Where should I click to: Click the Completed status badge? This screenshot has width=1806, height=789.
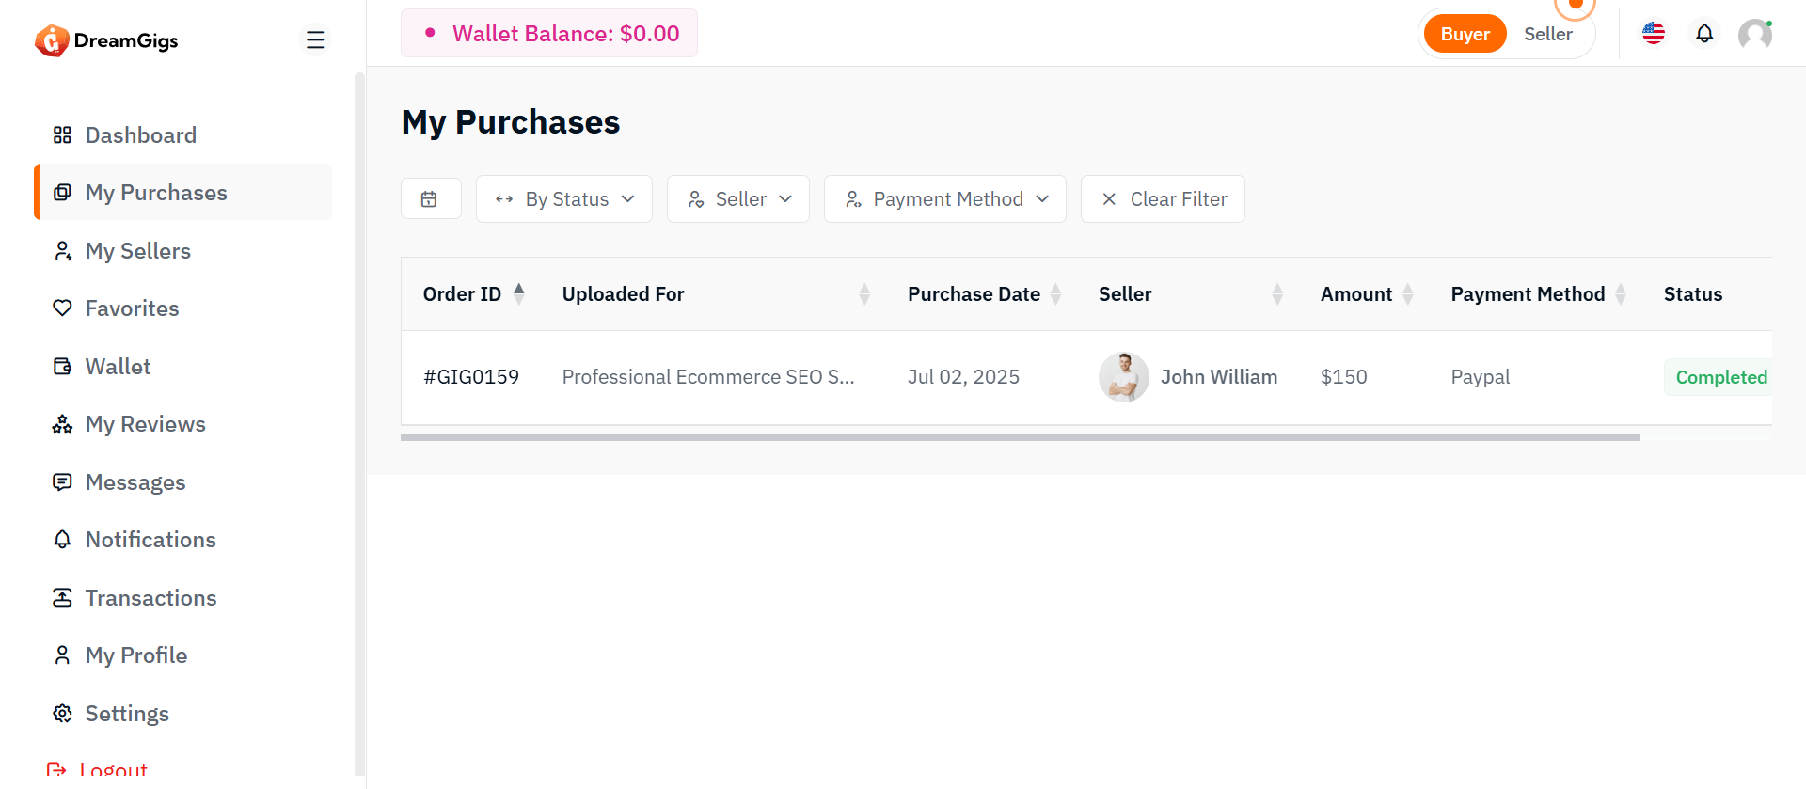(1720, 377)
